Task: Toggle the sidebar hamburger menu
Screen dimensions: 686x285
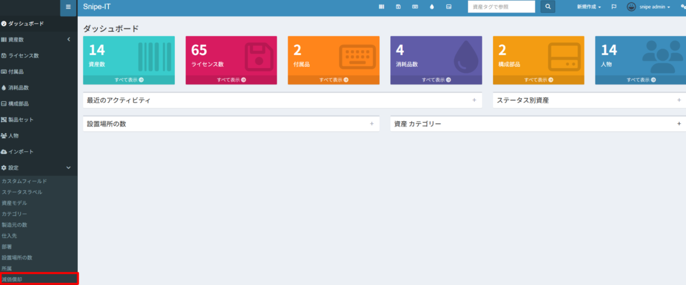Action: pyautogui.click(x=68, y=7)
